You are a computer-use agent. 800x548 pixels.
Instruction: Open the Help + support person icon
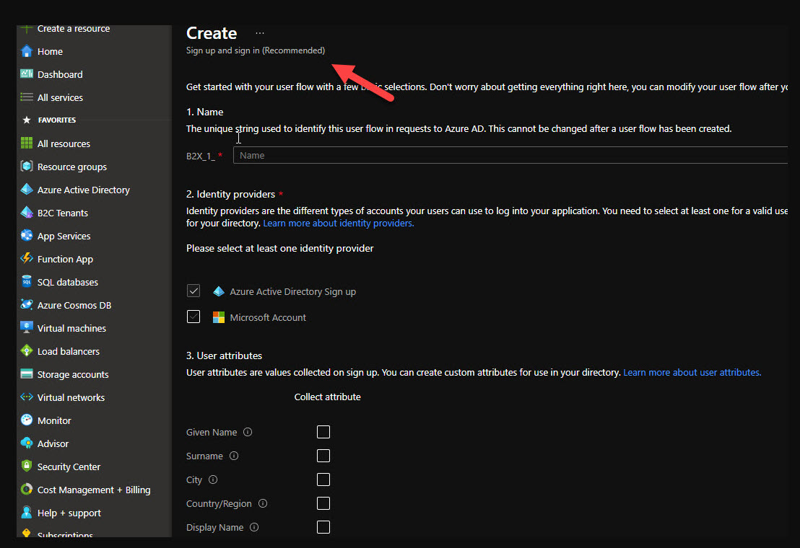coord(27,513)
